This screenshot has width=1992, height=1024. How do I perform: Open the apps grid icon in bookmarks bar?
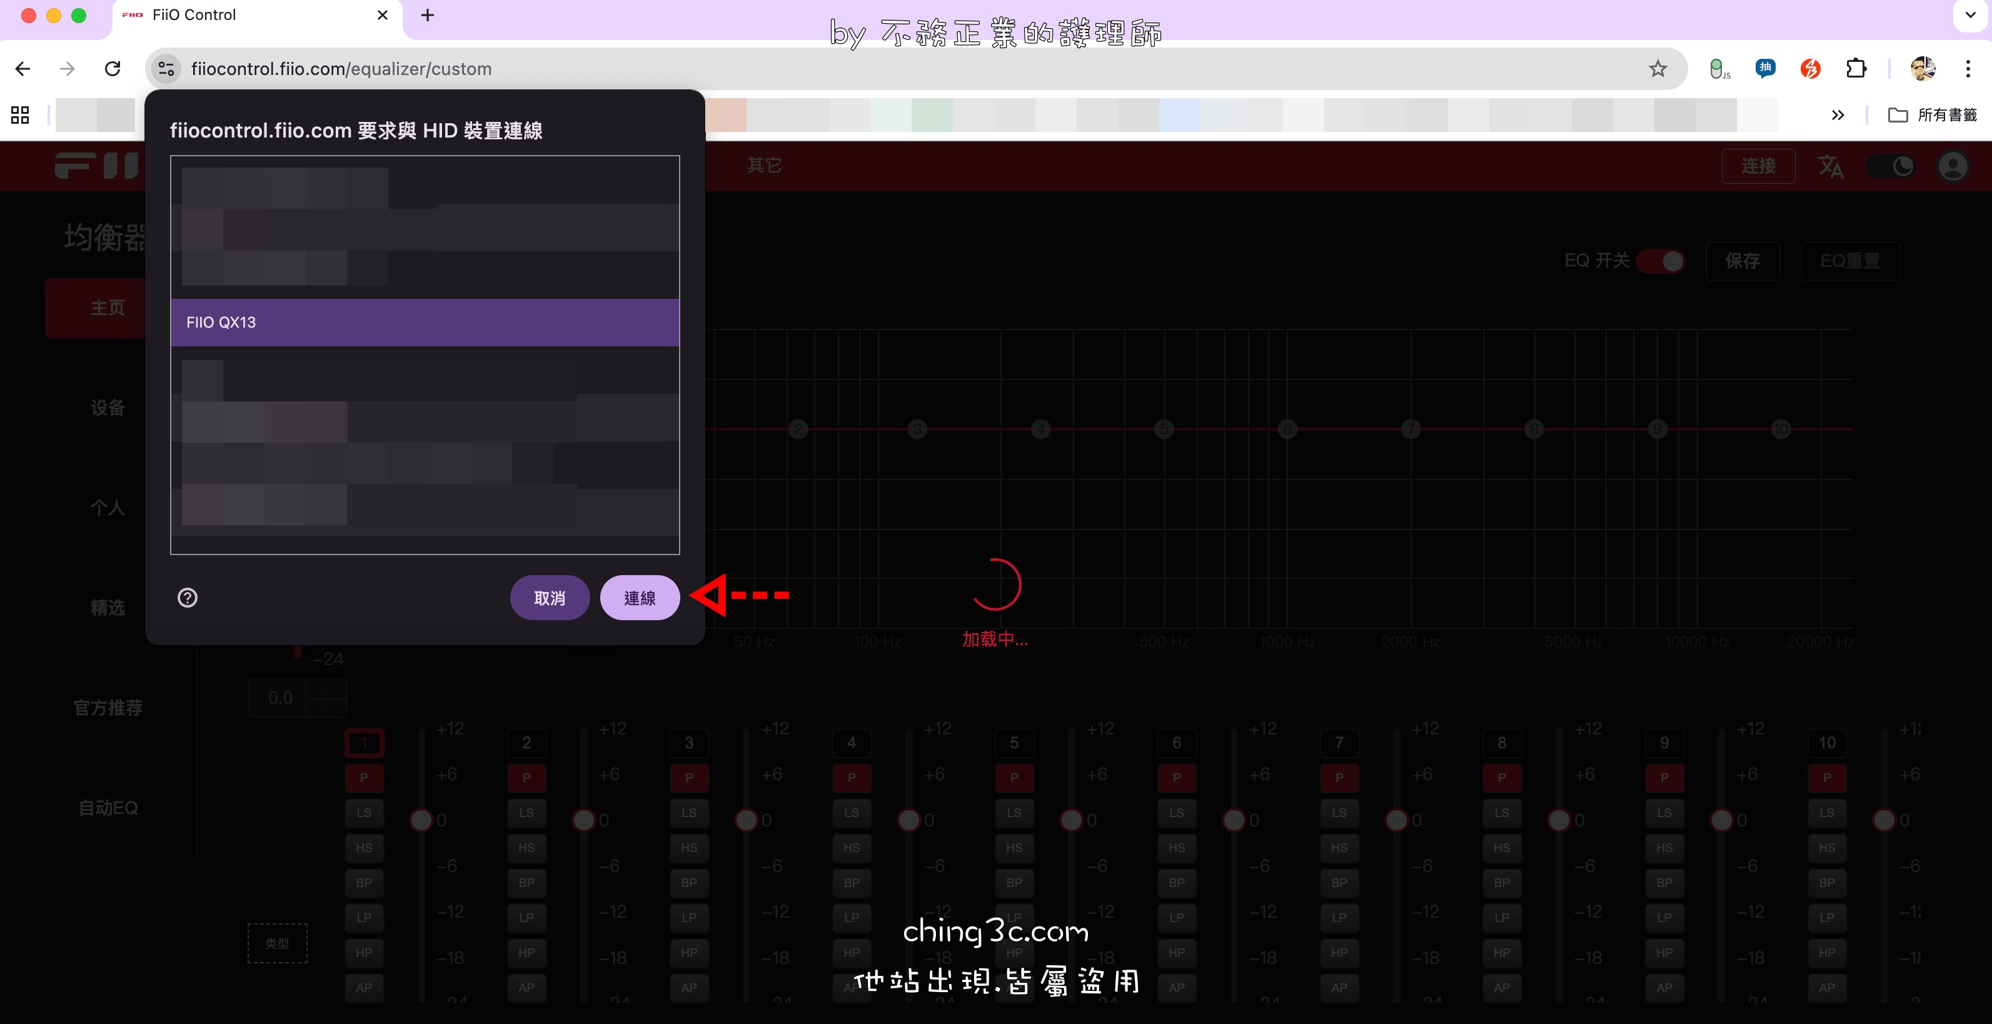20,115
